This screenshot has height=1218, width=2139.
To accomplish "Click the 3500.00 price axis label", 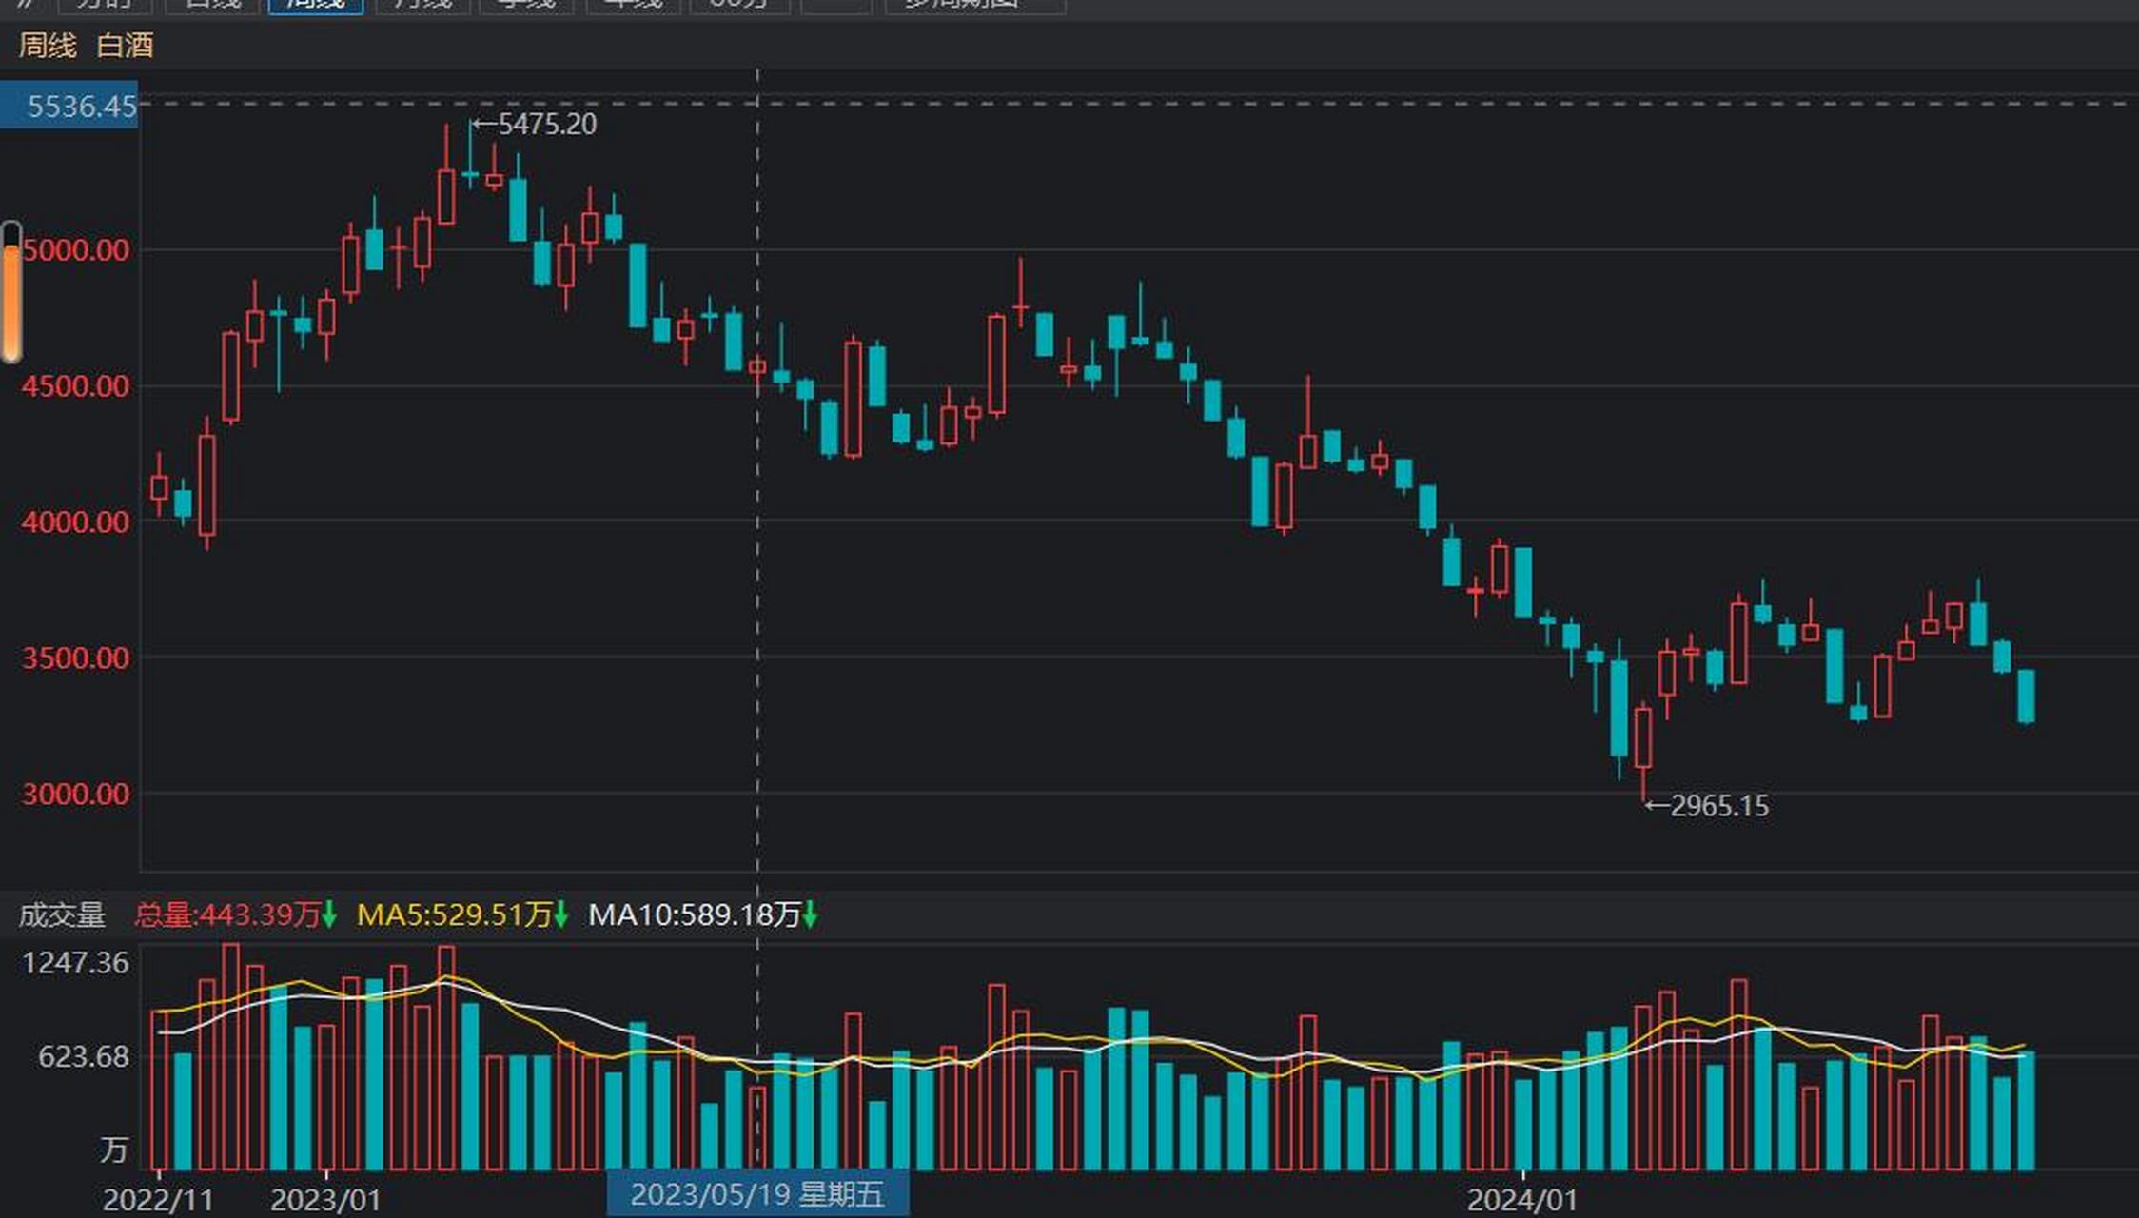I will [x=75, y=658].
